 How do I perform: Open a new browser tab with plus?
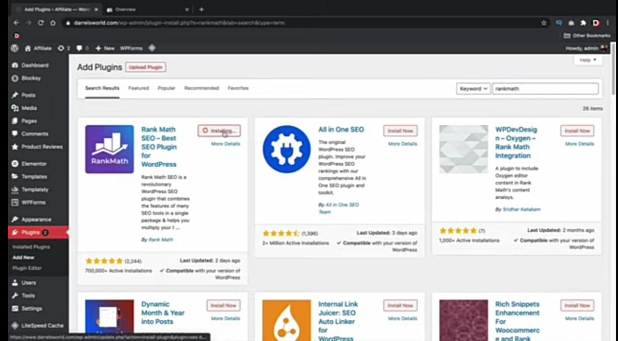(x=201, y=9)
